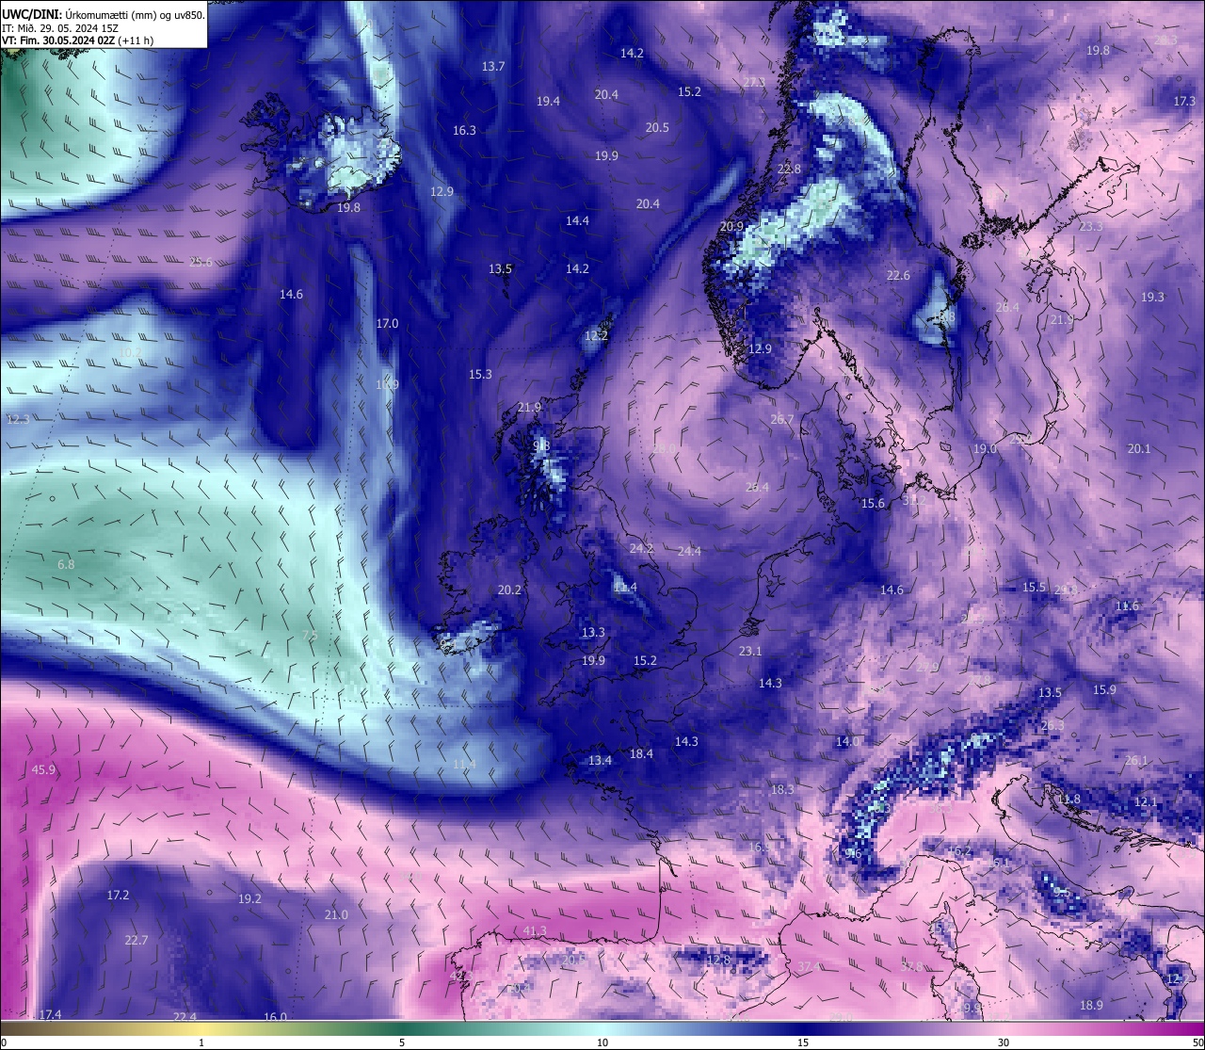Select the 20.2 value over Ireland
Screen dimensions: 1205x1050
pyautogui.click(x=509, y=590)
